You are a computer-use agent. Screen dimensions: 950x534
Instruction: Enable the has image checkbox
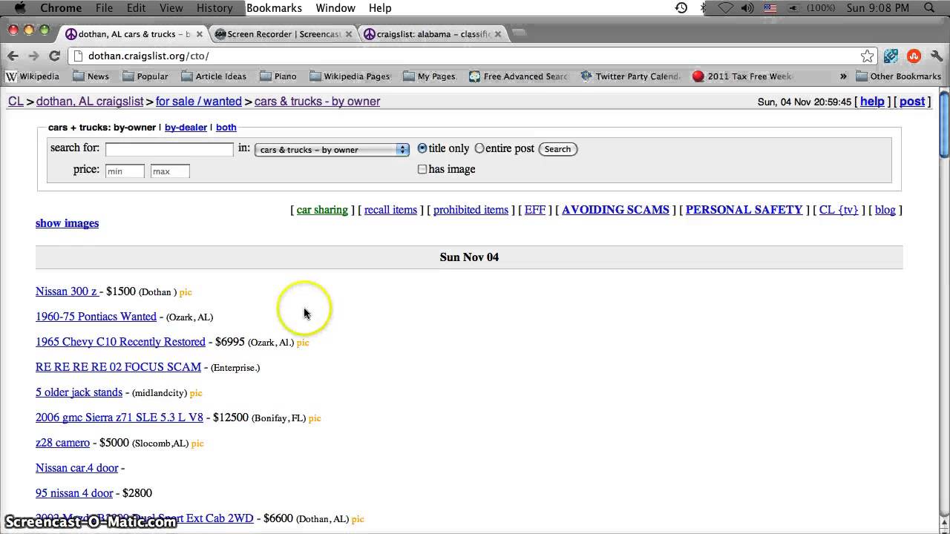click(422, 169)
